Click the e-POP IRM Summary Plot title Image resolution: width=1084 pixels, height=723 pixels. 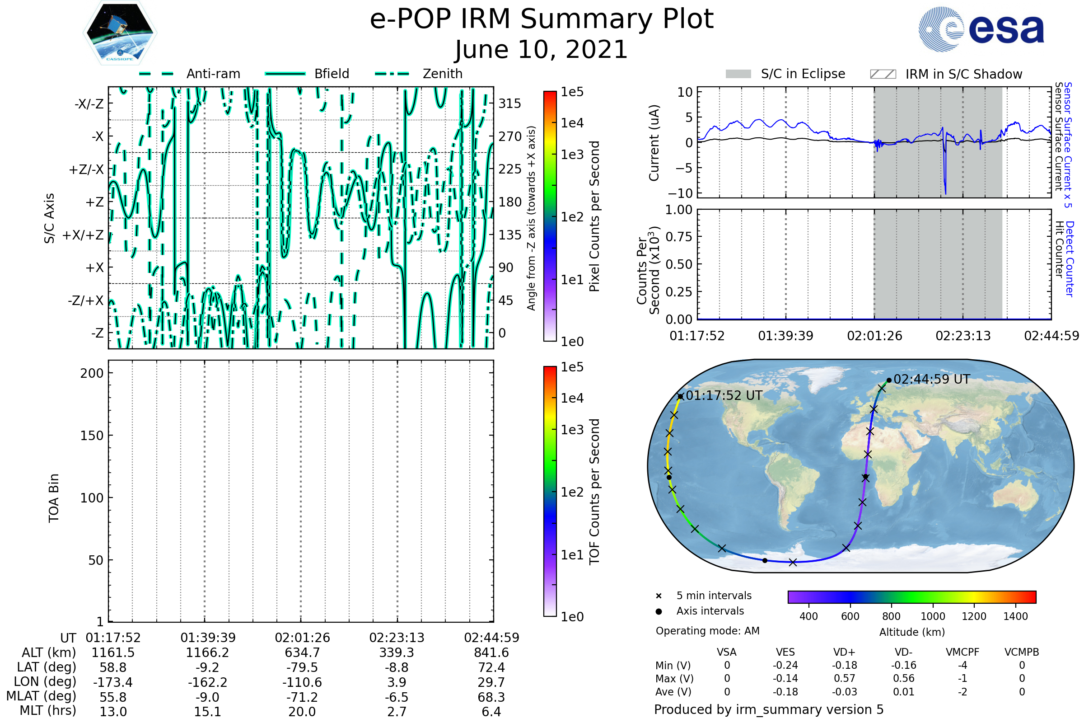click(x=542, y=19)
